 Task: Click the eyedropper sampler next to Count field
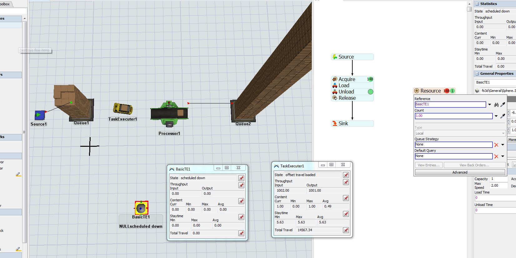[503, 116]
